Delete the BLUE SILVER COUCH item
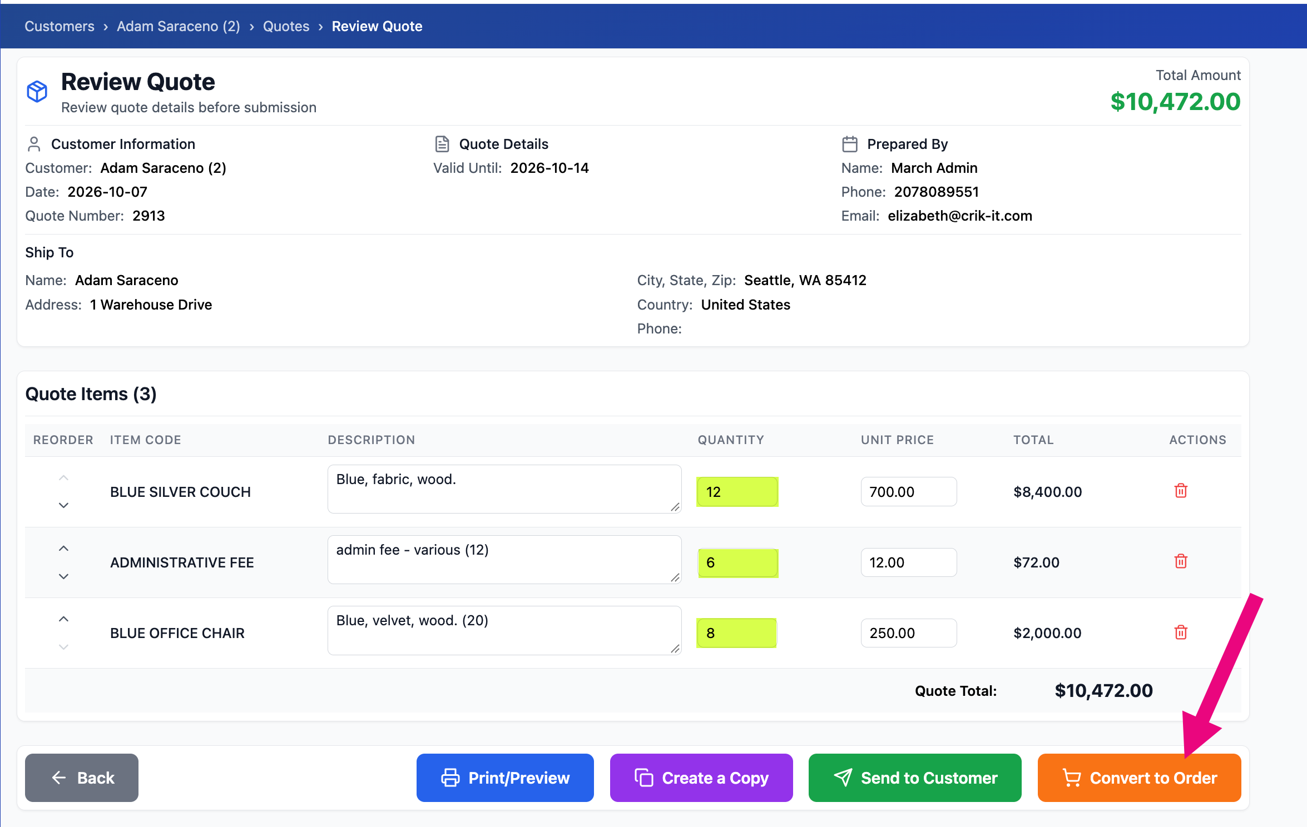Viewport: 1307px width, 827px height. pos(1181,491)
